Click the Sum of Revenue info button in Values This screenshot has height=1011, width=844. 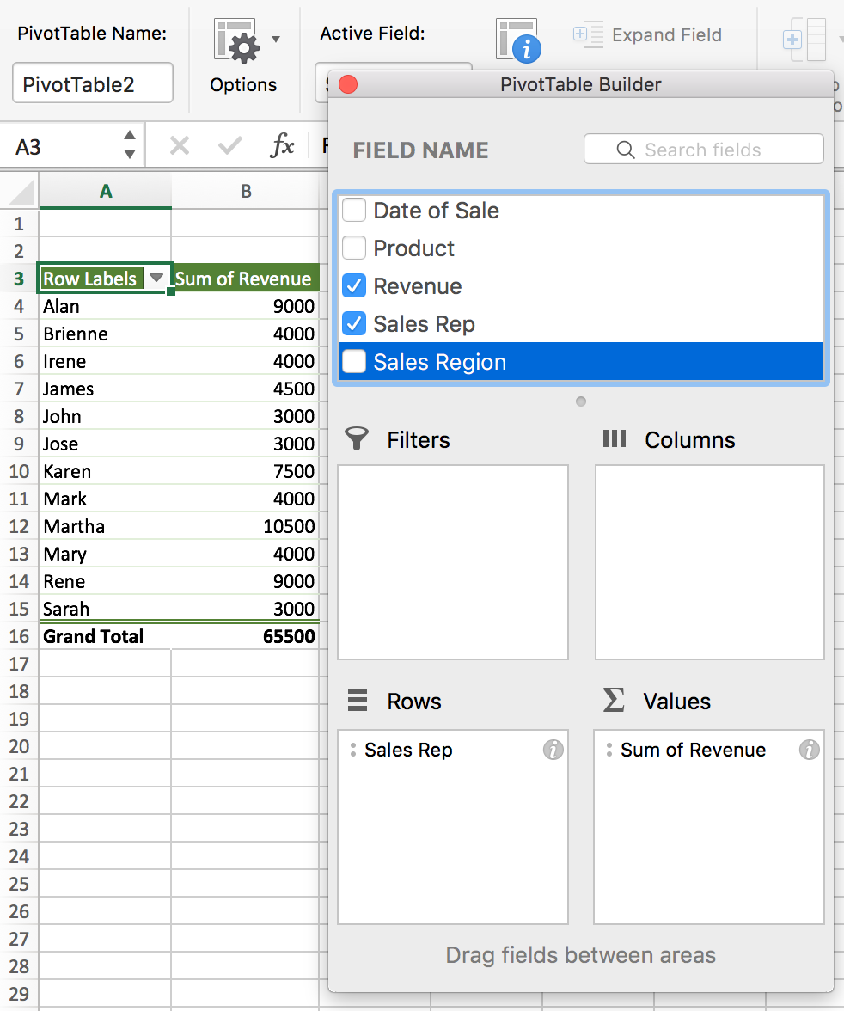click(x=808, y=750)
